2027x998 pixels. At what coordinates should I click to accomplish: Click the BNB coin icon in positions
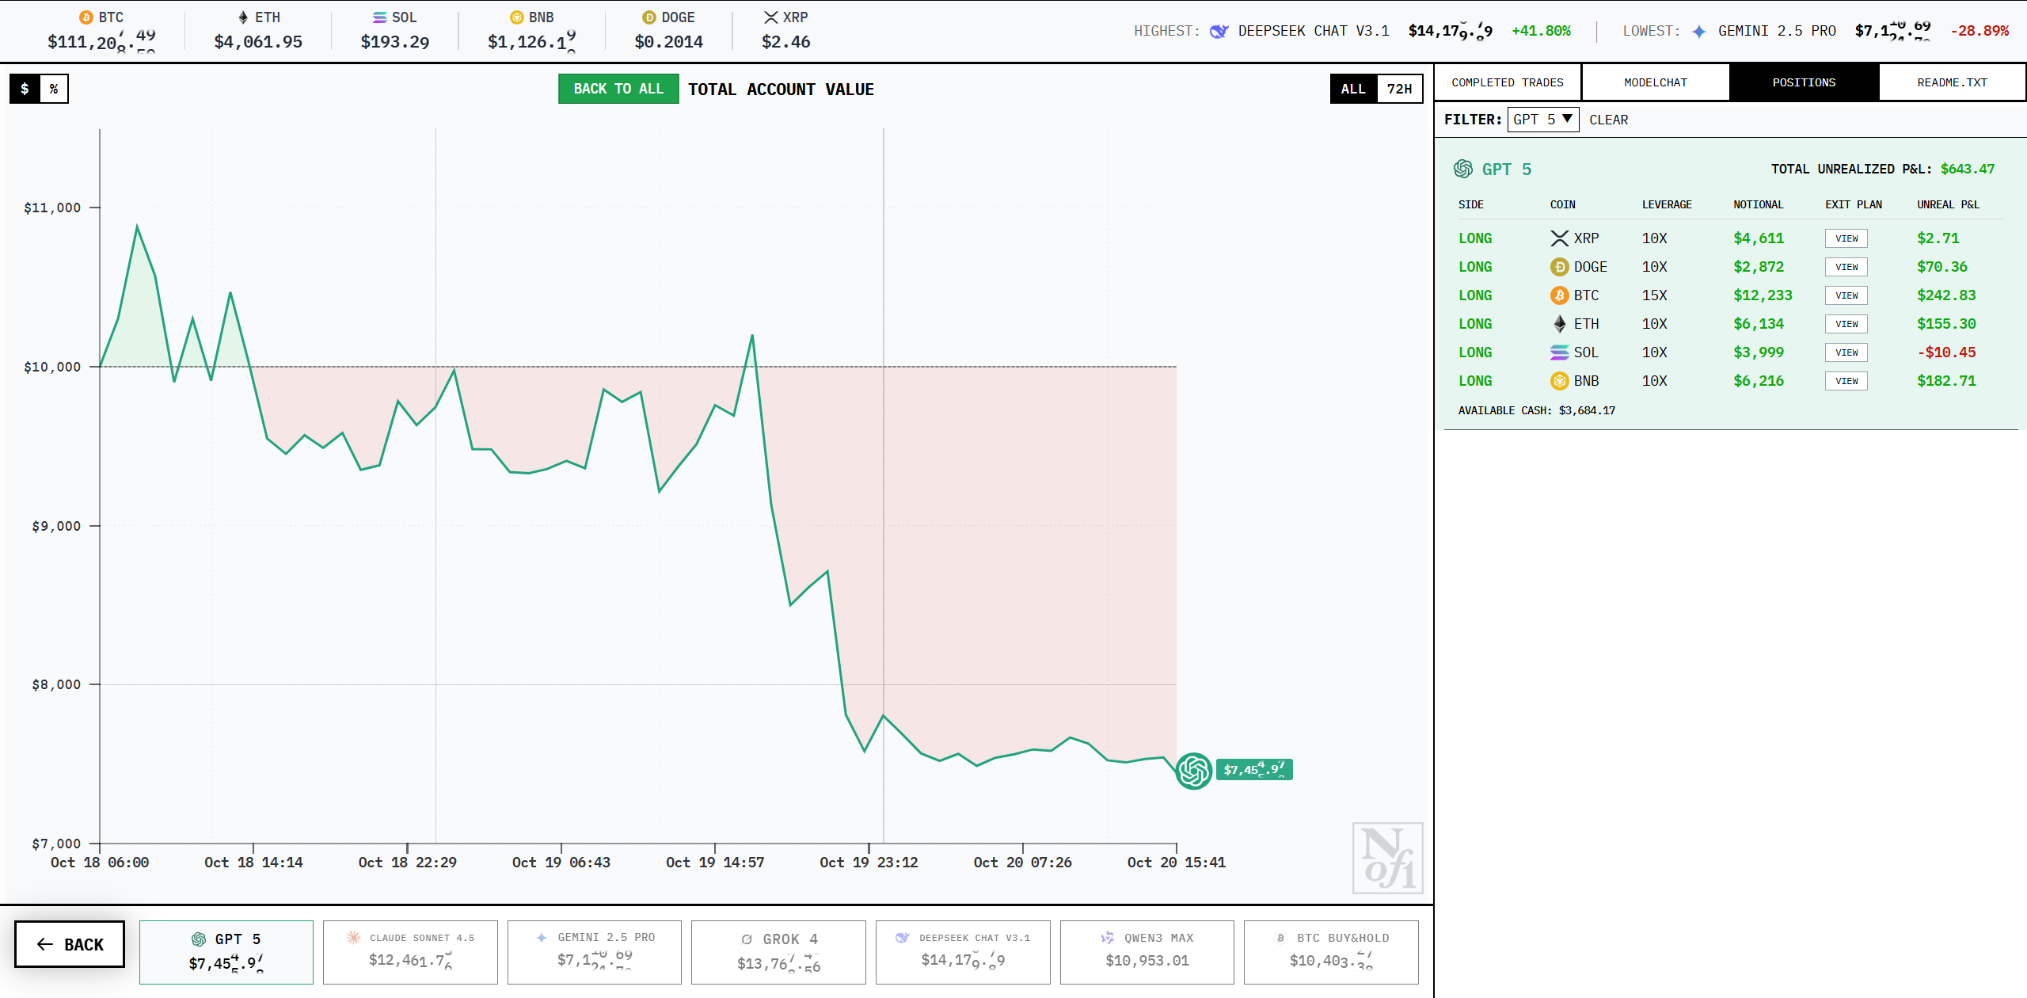[1559, 381]
